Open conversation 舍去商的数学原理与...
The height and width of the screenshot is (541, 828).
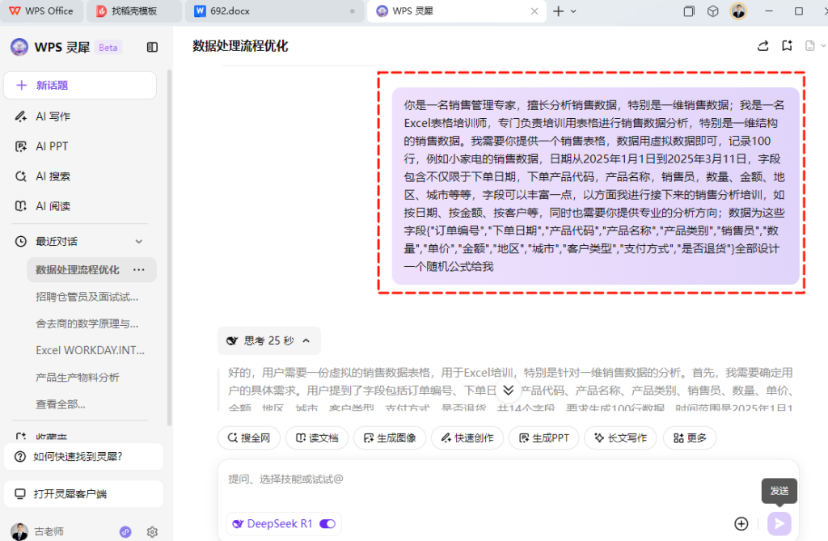point(87,323)
